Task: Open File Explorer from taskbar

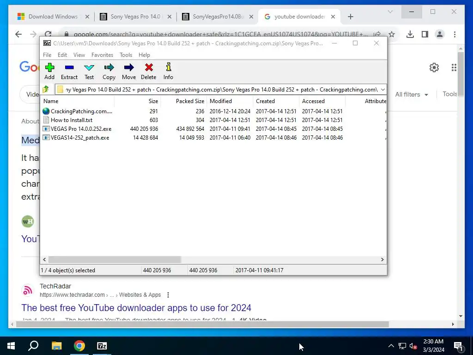Action: tap(56, 346)
